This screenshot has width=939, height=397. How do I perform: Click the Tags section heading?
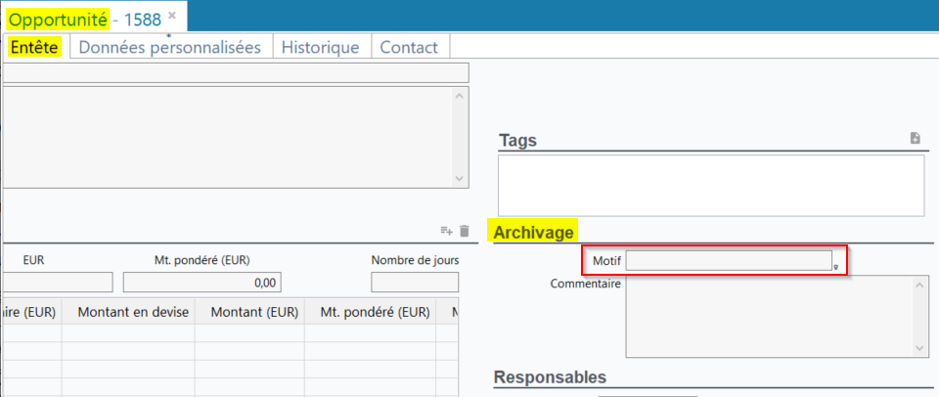click(x=518, y=141)
